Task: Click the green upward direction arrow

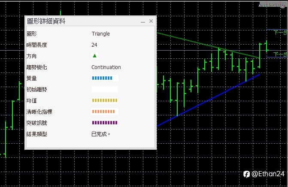Action: [94, 56]
